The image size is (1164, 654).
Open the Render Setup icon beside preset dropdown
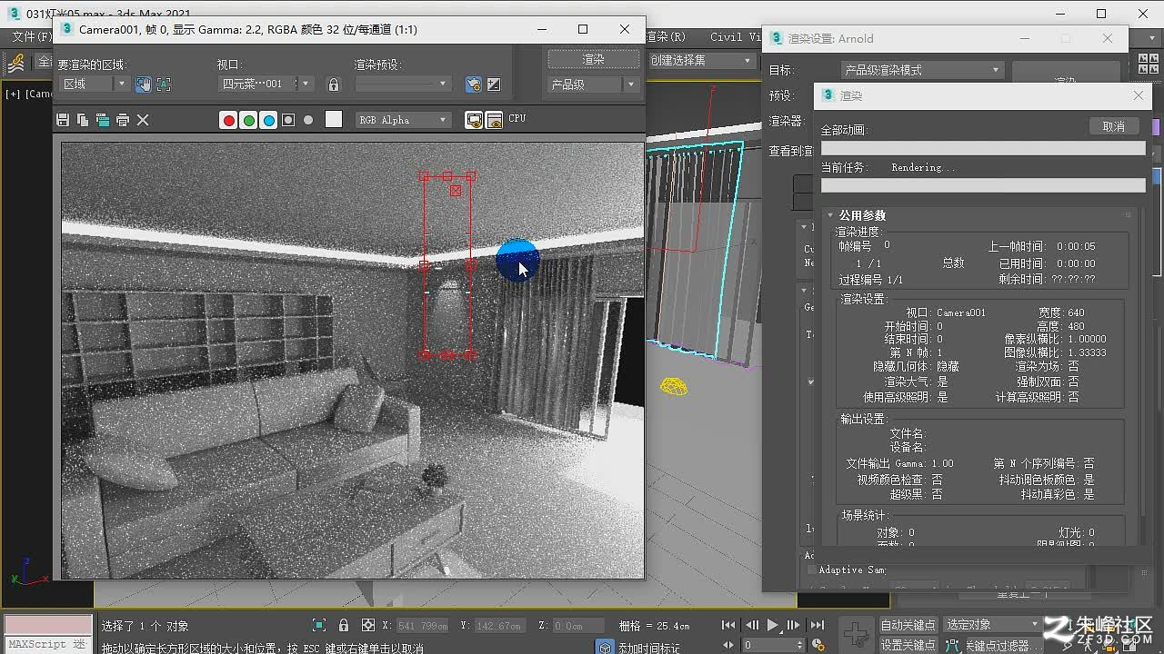473,84
